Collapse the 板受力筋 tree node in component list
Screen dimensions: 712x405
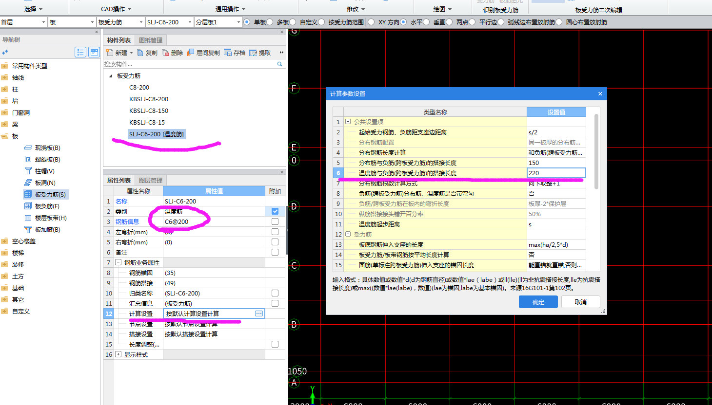[x=111, y=76]
